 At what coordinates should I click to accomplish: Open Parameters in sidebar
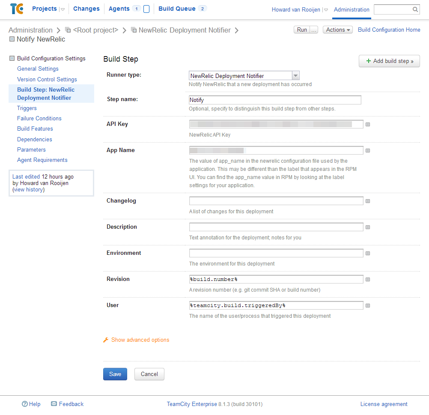[31, 150]
